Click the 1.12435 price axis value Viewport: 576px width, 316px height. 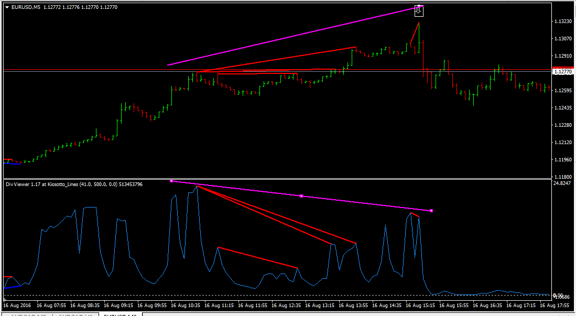[563, 108]
